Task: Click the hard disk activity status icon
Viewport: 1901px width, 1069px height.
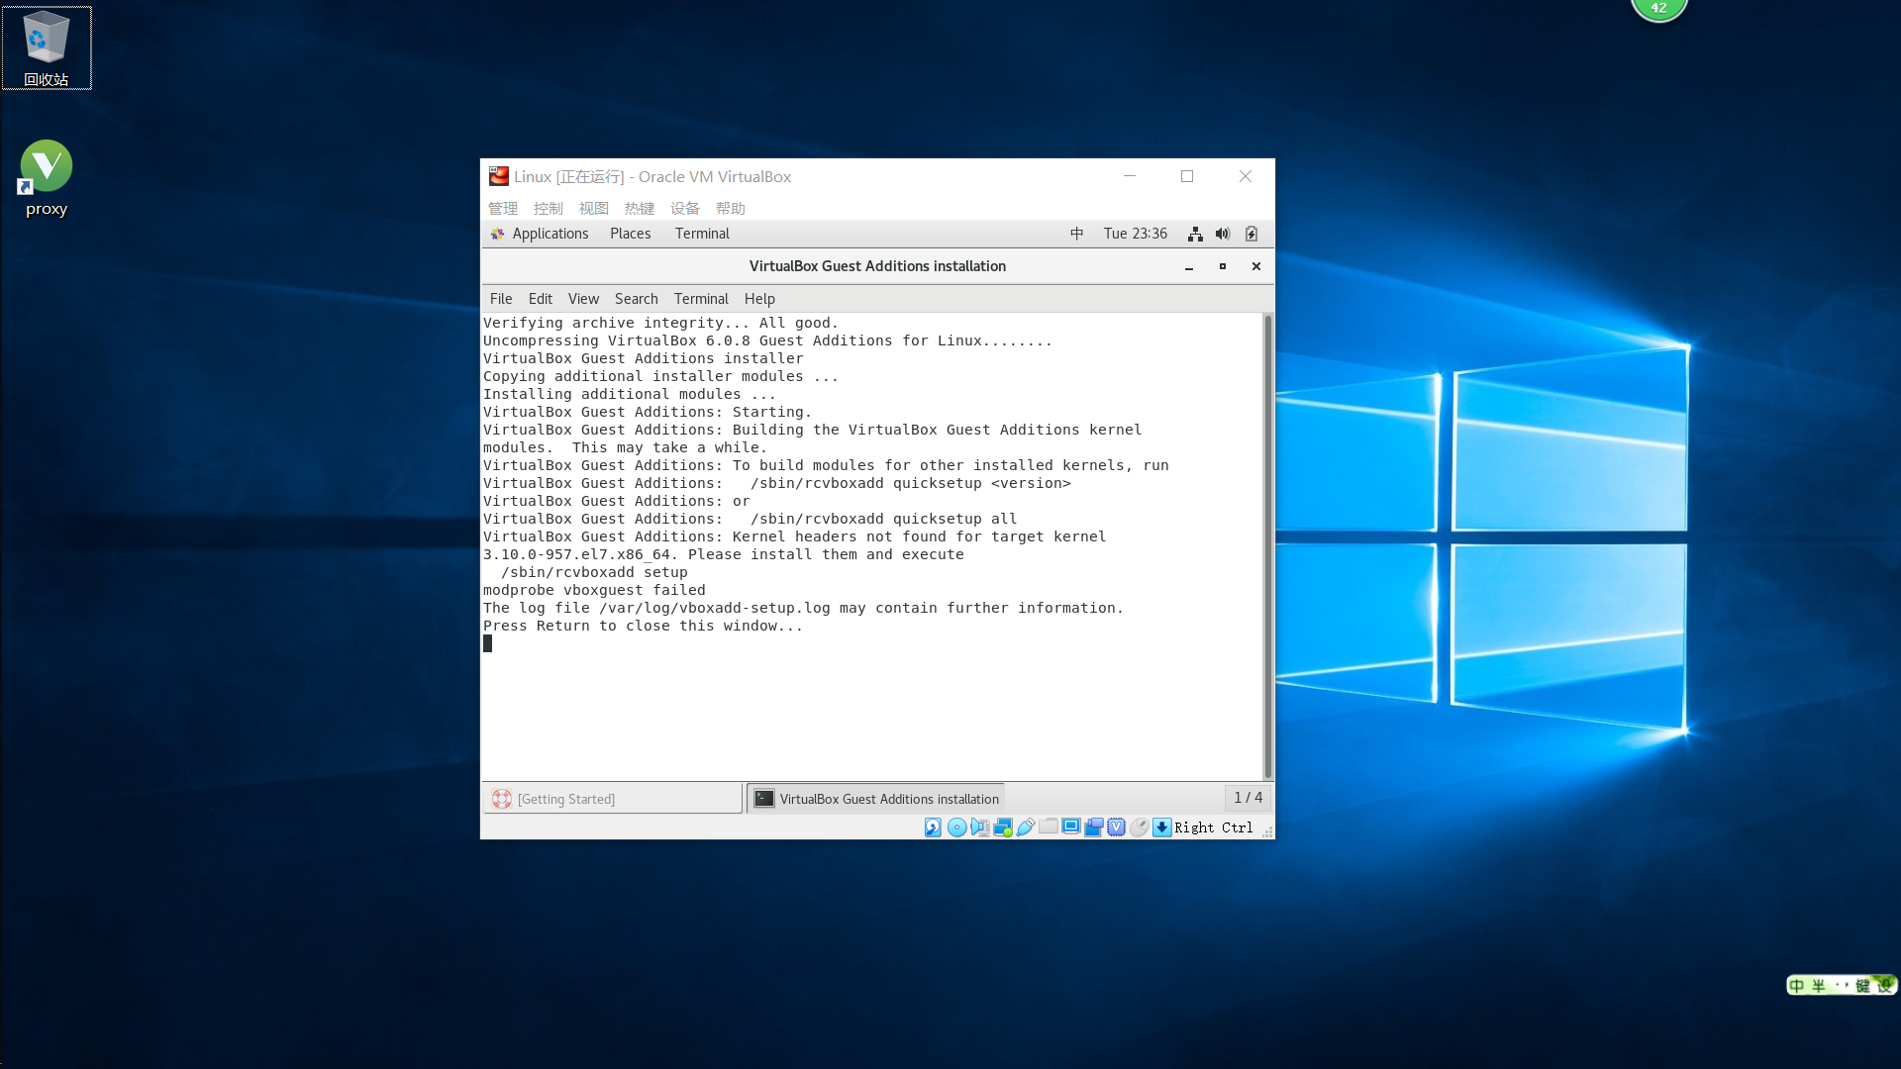Action: click(x=933, y=827)
